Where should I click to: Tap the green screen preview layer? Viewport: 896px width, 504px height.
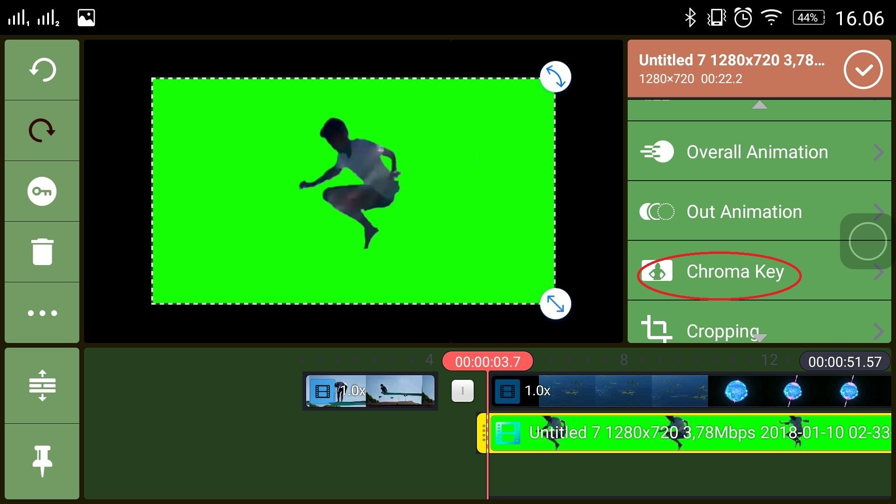pos(353,191)
